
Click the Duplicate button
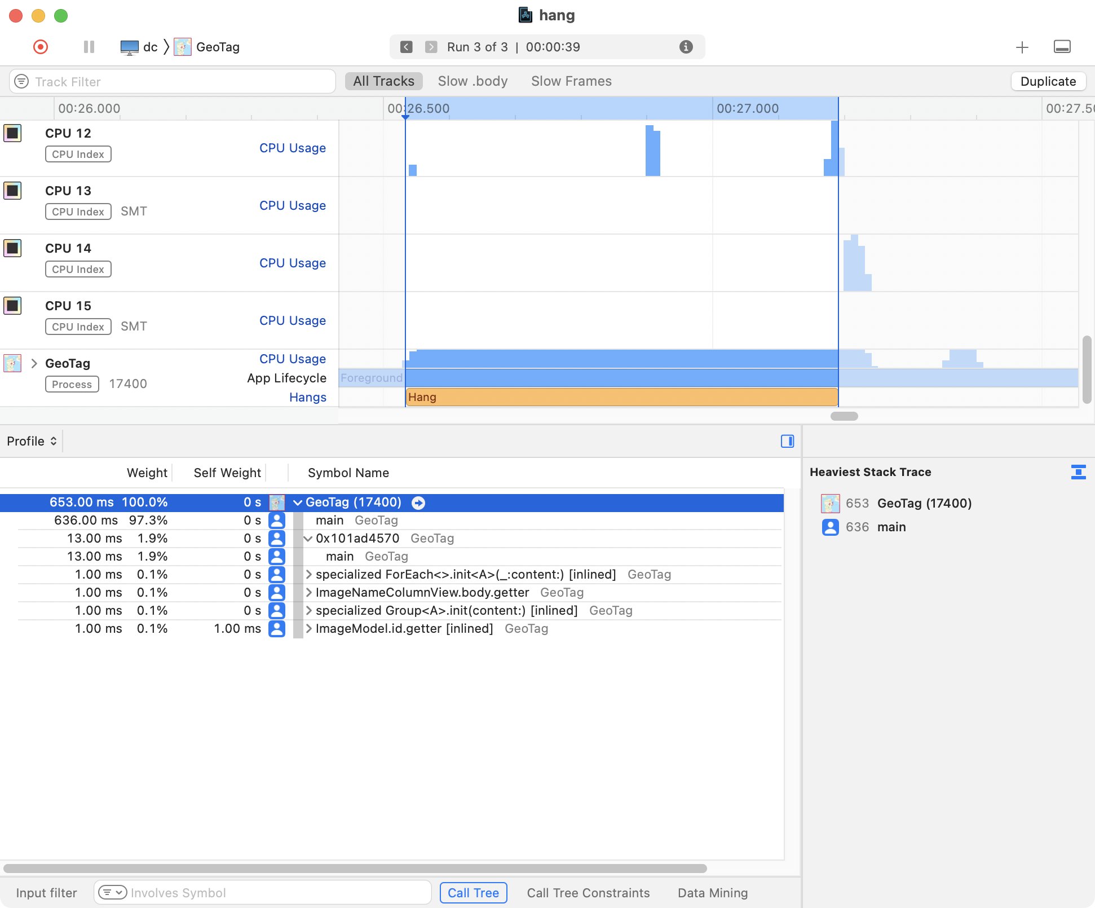(x=1048, y=81)
